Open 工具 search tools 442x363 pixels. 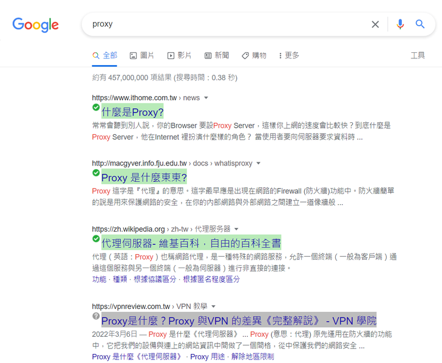418,55
